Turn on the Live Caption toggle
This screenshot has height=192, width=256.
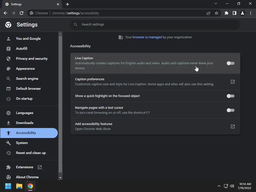230,63
